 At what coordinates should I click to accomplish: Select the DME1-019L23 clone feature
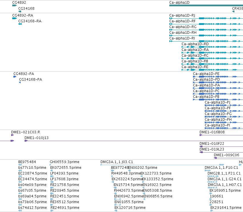(221, 152)
